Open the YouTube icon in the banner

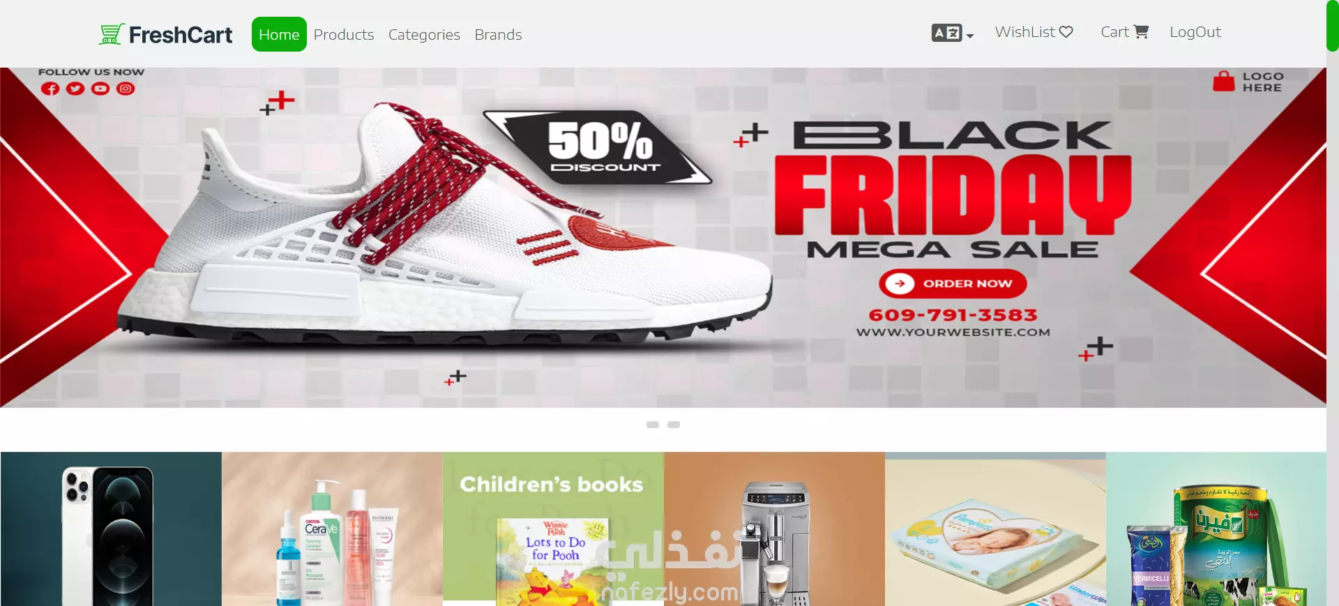100,89
